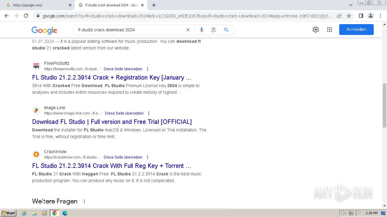Click the www.image-line.com URL breadcrumb
The width and height of the screenshot is (387, 217).
72,113
